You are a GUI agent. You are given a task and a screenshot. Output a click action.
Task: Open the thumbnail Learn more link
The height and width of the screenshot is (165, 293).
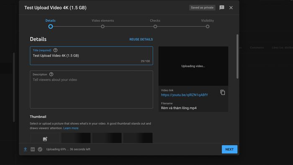click(71, 128)
